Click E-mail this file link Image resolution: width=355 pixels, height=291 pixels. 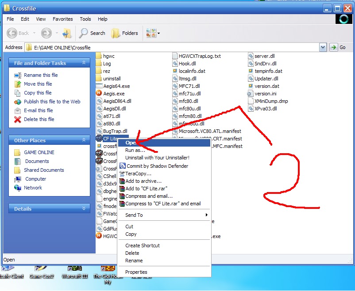pos(38,110)
